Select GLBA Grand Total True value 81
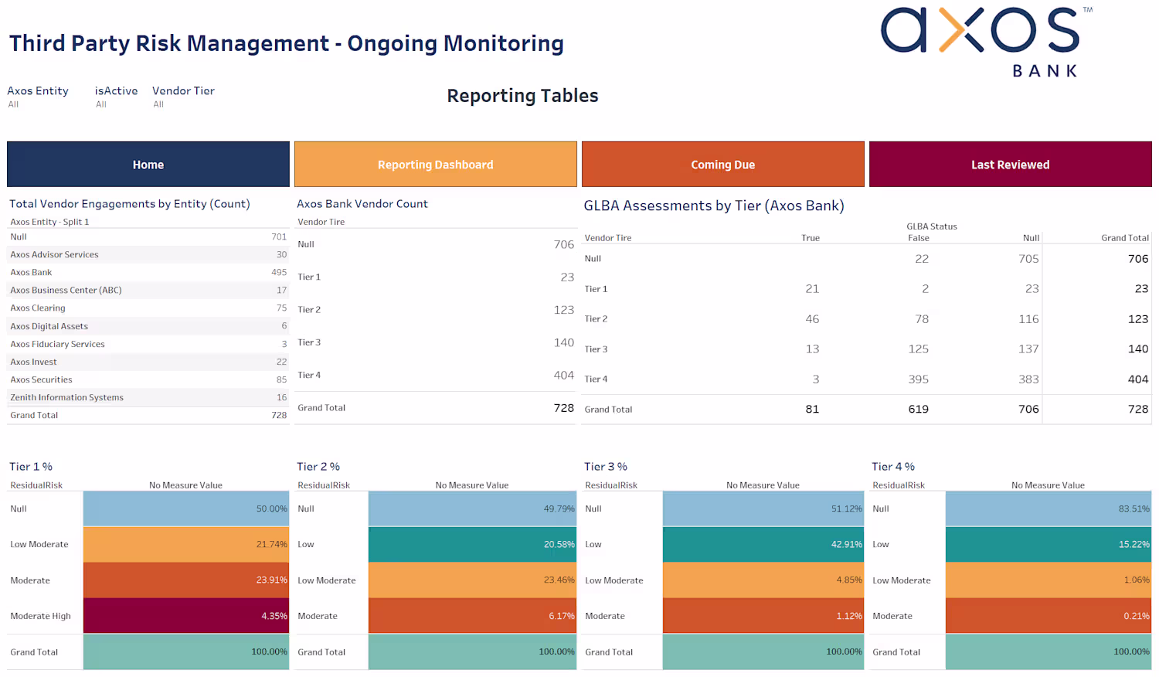This screenshot has width=1159, height=677. pyautogui.click(x=812, y=409)
